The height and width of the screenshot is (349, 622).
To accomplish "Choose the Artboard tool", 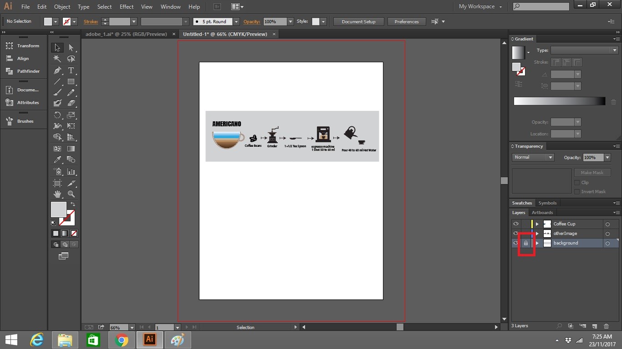I will [x=57, y=183].
